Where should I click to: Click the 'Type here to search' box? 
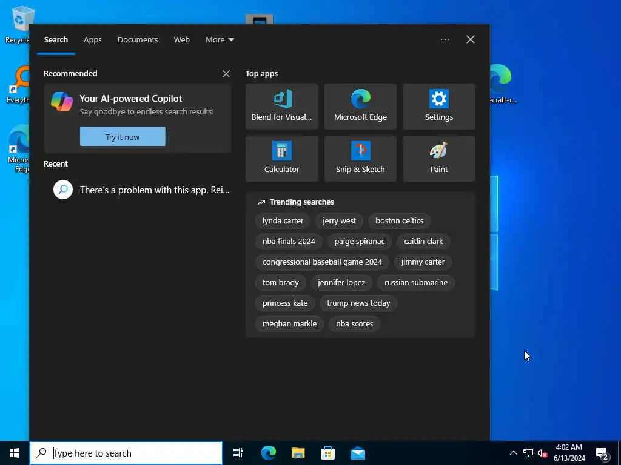[126, 453]
